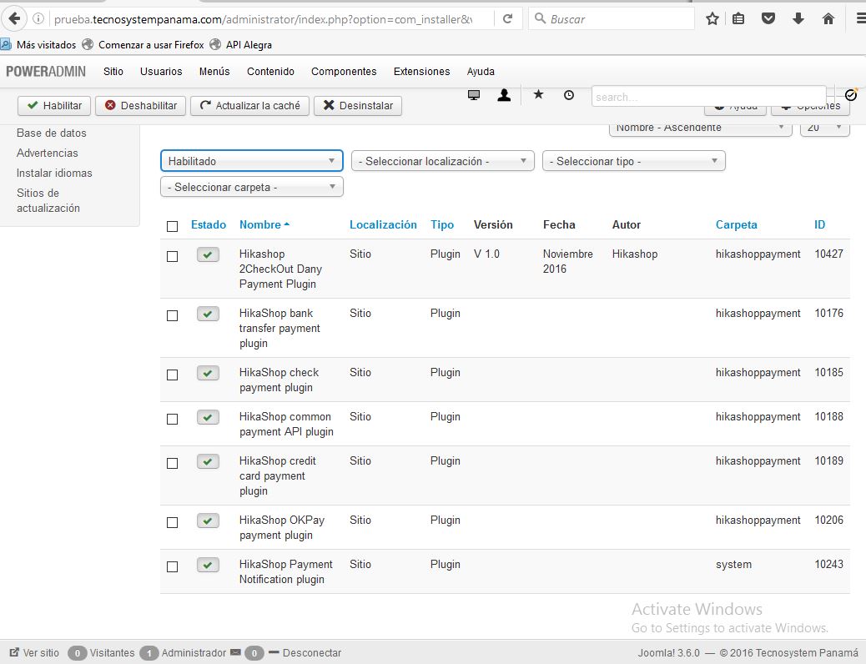Image resolution: width=866 pixels, height=664 pixels.
Task: Reload the page with refresh icon
Action: tap(507, 18)
